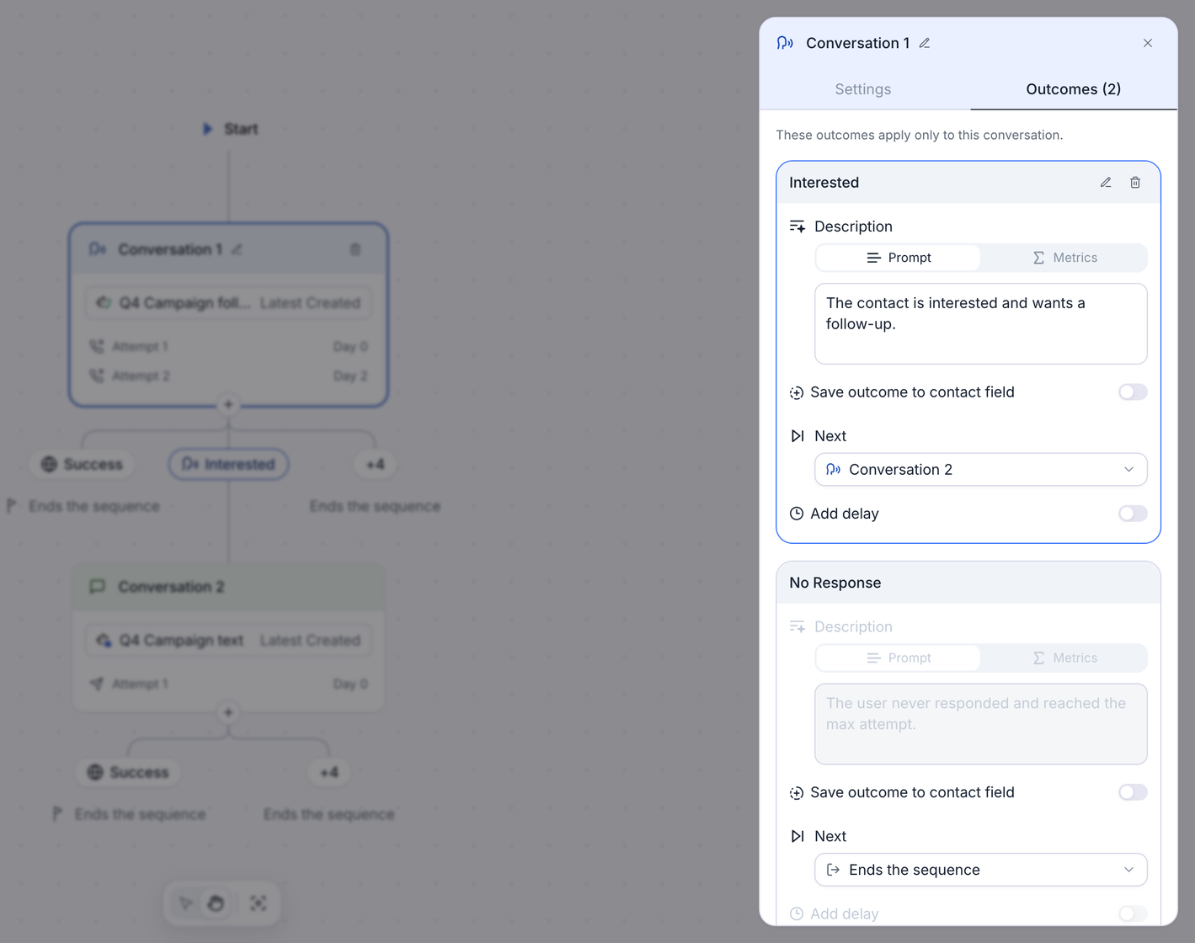The width and height of the screenshot is (1195, 943).
Task: Click the clock icon beside Interested Add delay
Action: 797,514
